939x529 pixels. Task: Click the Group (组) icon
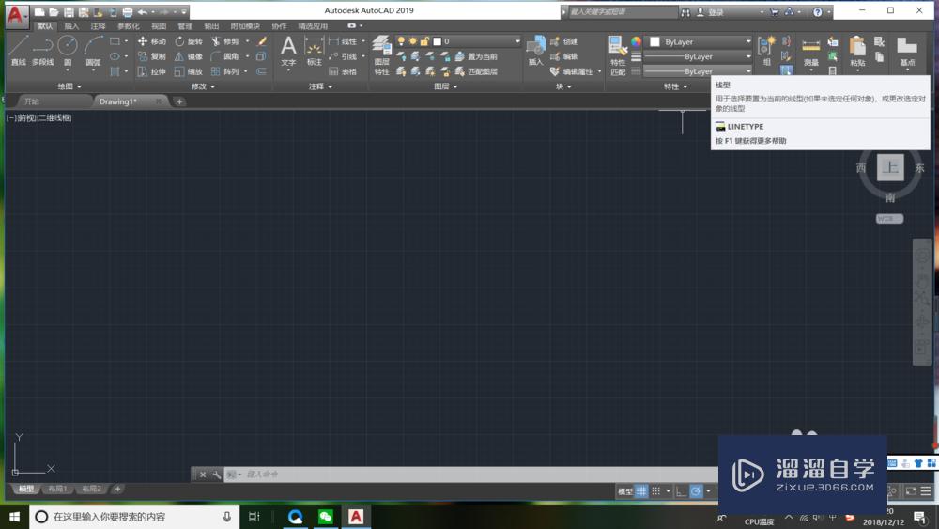766,51
